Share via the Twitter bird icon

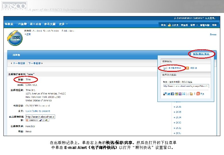[x=169, y=94]
